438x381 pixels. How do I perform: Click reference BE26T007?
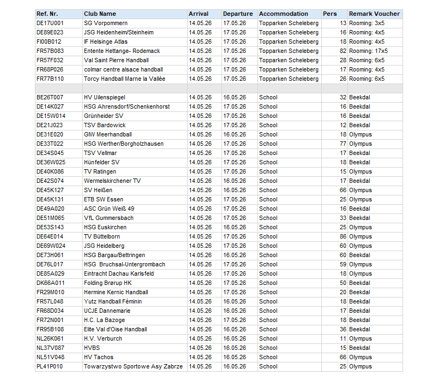pos(59,97)
